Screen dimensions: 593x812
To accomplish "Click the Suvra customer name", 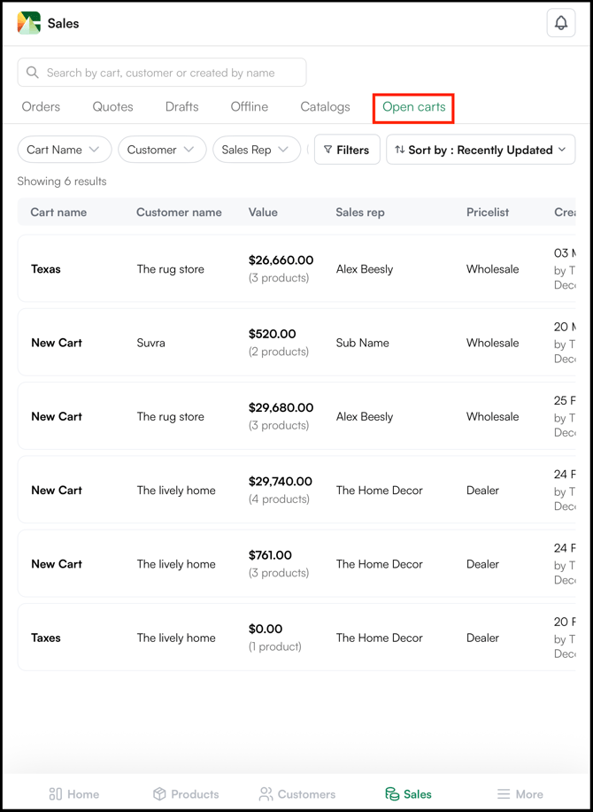I will 151,343.
